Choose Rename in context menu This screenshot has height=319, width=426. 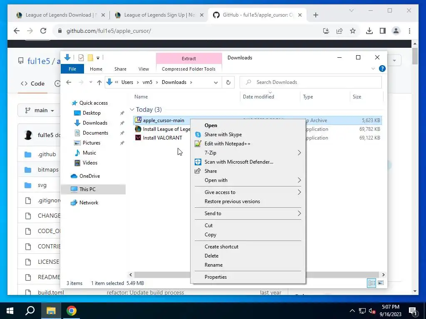(213, 265)
